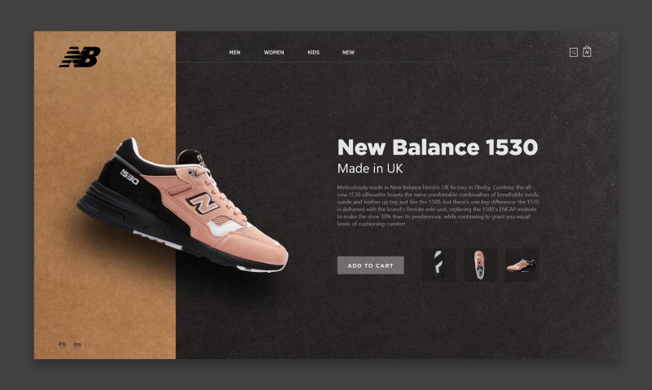Click the New Balance 1530 heading
The width and height of the screenshot is (652, 390).
(x=438, y=147)
